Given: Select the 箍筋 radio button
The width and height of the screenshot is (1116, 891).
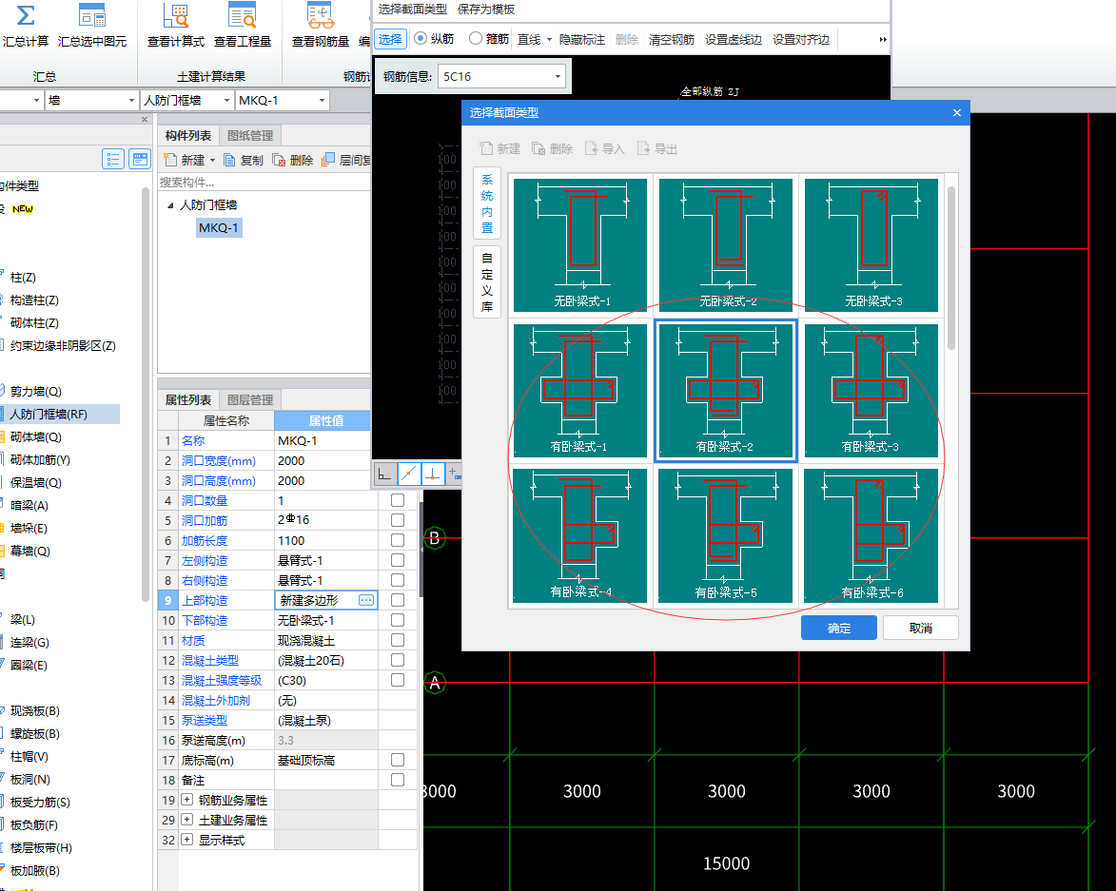Looking at the screenshot, I should click(x=476, y=38).
